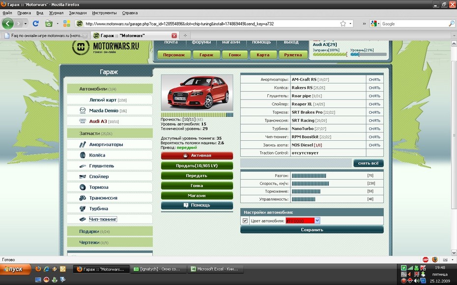Click the Ru language indicator in the tray
Screen dimensions: 457x285
(x=403, y=274)
